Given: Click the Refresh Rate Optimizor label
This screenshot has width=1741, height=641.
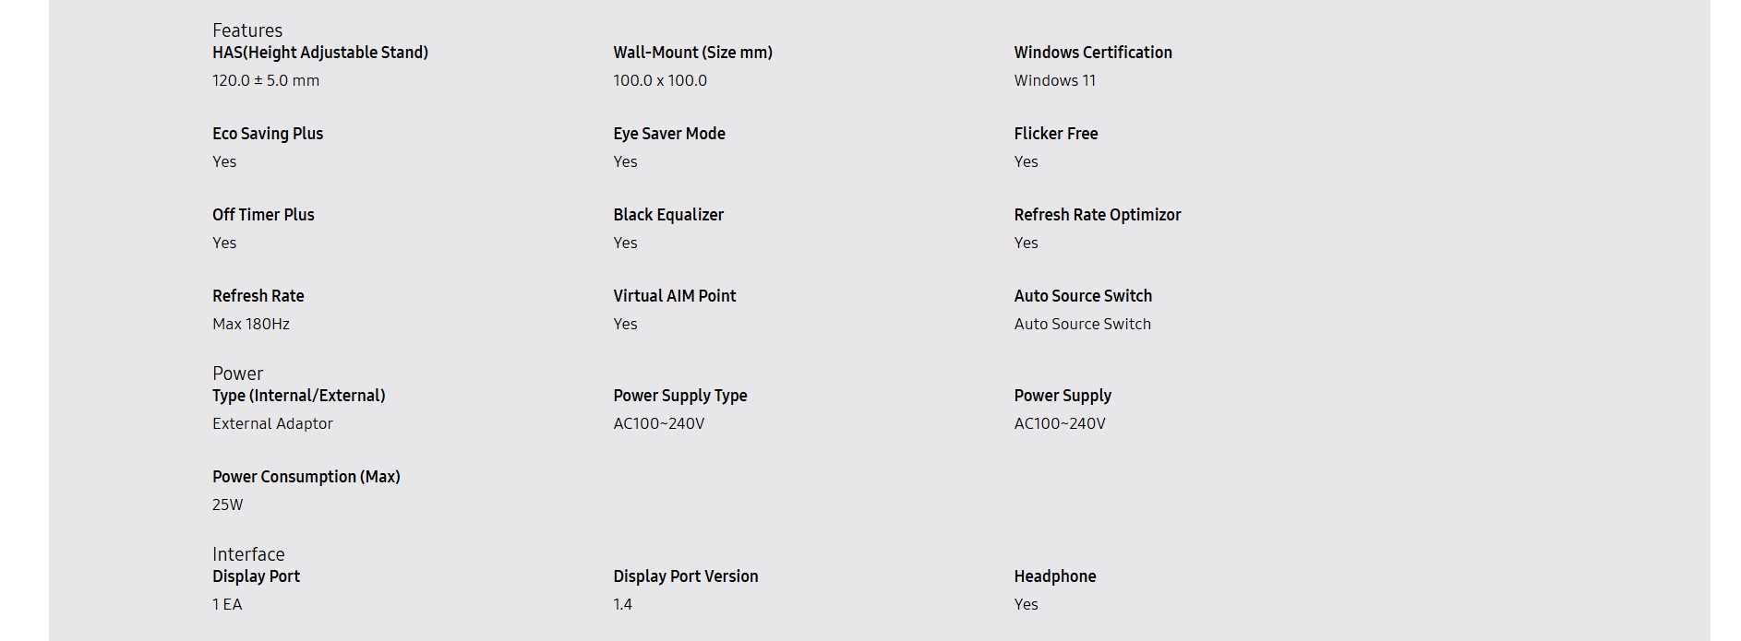Looking at the screenshot, I should (x=1098, y=215).
